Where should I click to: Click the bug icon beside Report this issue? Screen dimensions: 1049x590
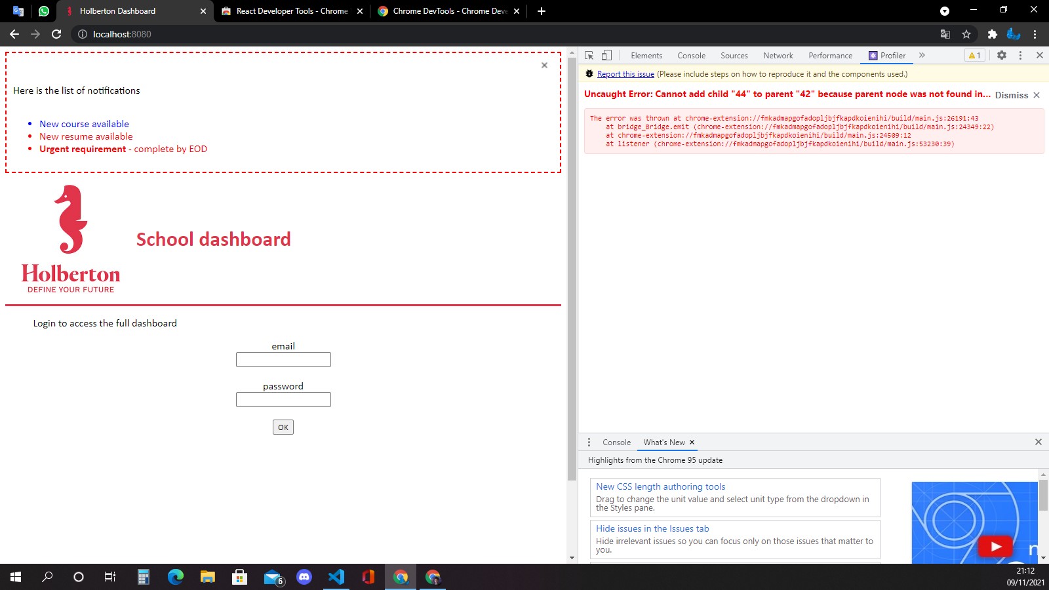tap(589, 73)
